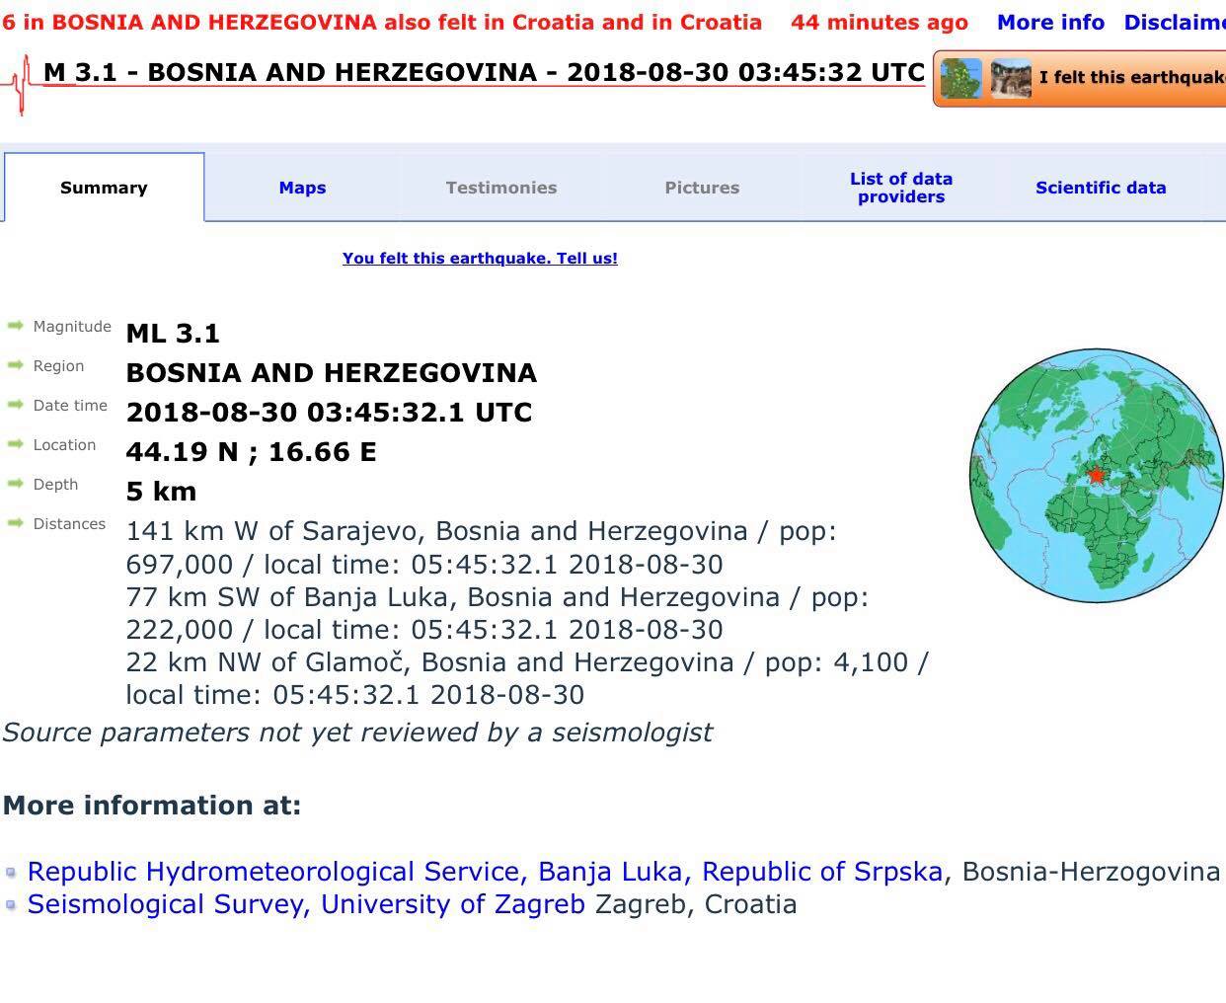Open the Testimonies tab

pyautogui.click(x=501, y=188)
